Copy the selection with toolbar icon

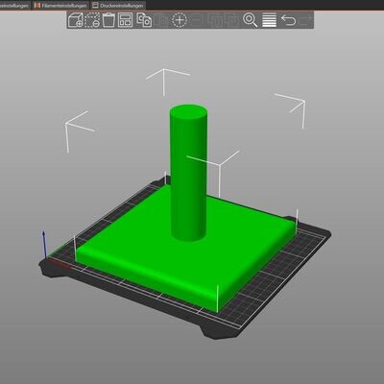144,20
